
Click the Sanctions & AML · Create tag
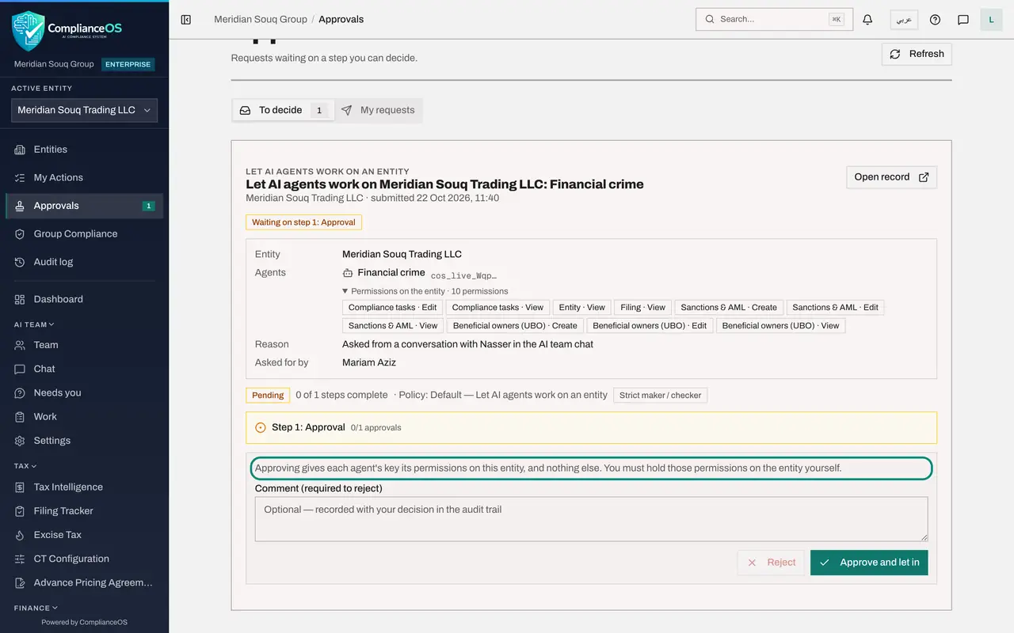729,307
